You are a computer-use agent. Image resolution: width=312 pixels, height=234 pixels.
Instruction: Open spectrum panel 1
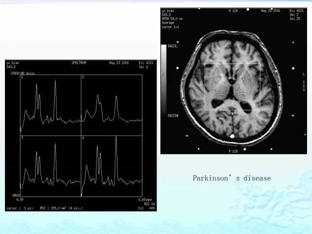click(51, 105)
